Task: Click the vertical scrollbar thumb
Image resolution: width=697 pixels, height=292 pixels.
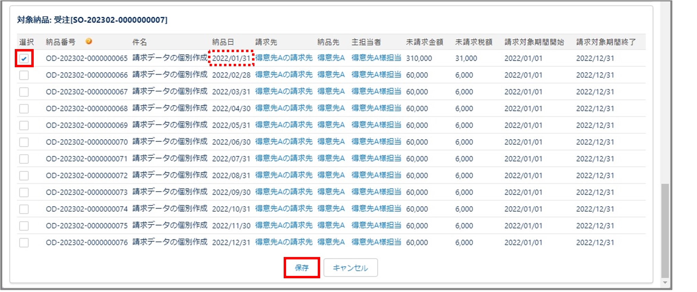Action: click(665, 231)
